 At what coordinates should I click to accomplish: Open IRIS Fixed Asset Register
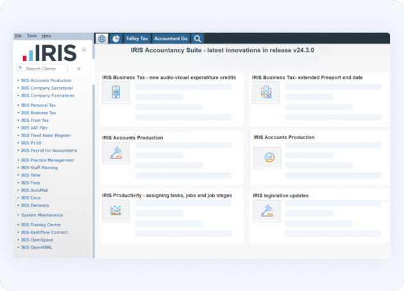pyautogui.click(x=46, y=135)
